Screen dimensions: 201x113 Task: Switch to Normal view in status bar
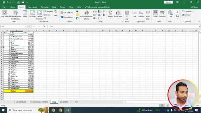pyautogui.click(x=162, y=105)
